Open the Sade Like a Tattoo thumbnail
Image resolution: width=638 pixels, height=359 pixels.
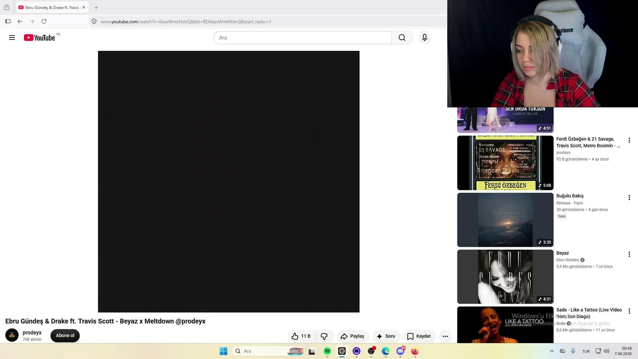(505, 325)
